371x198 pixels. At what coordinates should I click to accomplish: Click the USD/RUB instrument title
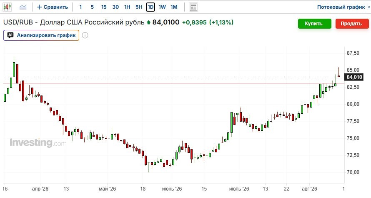pos(74,22)
